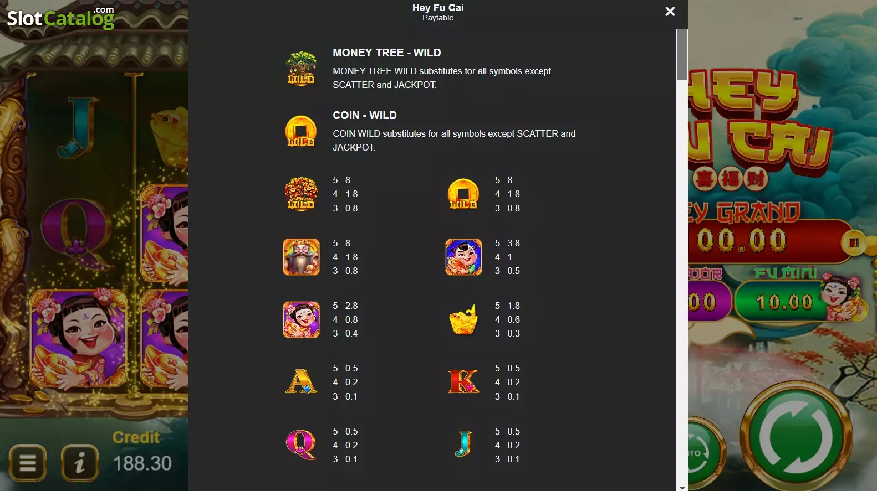Click the Money Tree Wild icon at top

(301, 68)
